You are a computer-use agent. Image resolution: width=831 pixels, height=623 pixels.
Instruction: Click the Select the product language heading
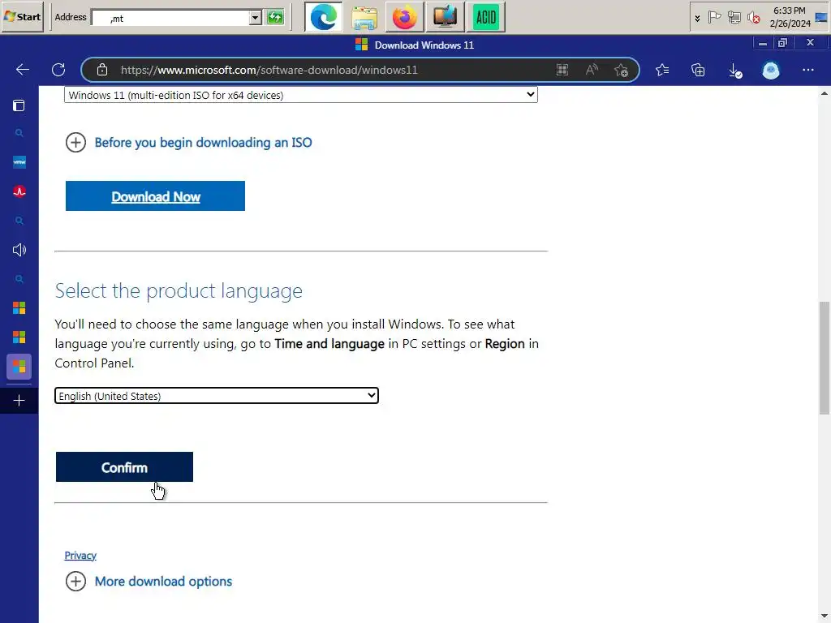(x=179, y=291)
